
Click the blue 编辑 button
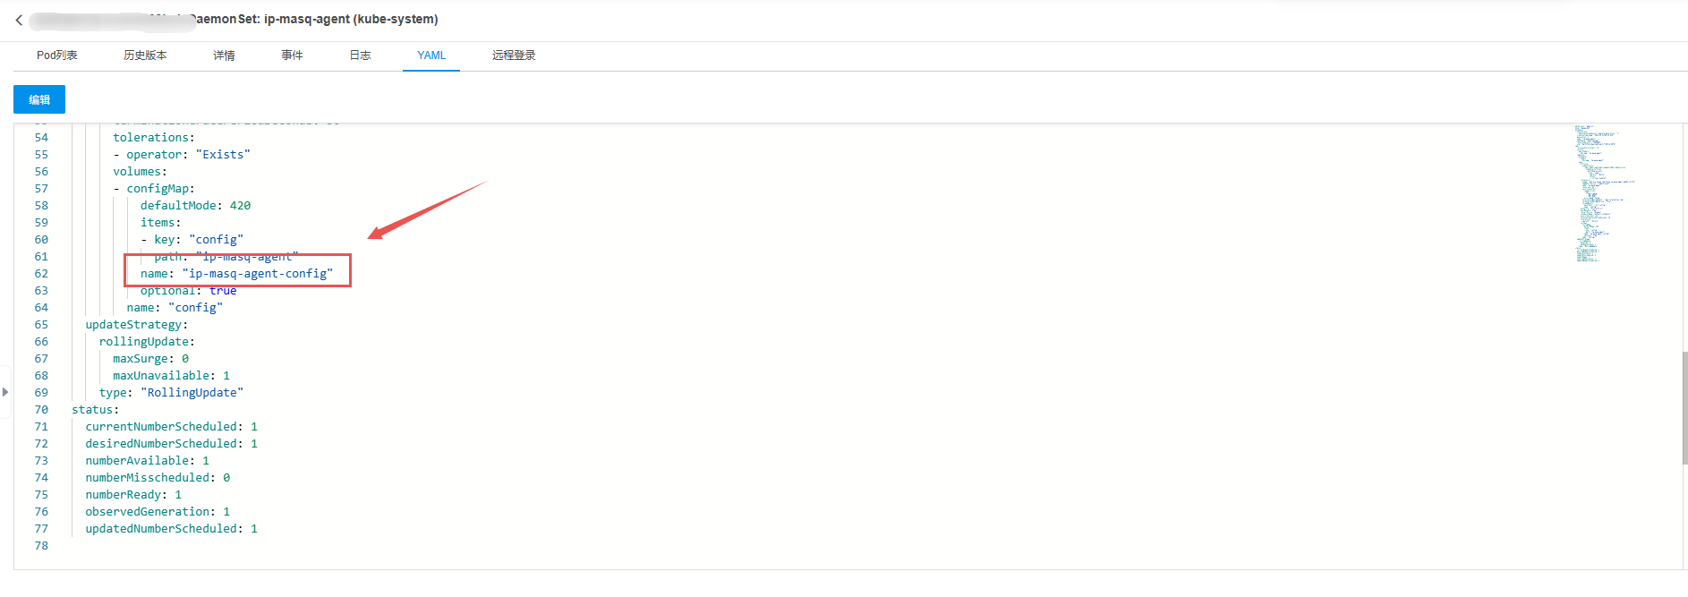[39, 99]
